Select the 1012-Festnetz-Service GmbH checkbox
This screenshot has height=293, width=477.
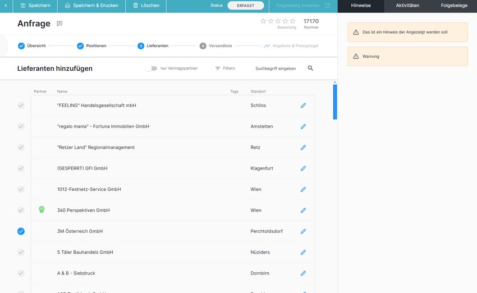pyautogui.click(x=21, y=189)
